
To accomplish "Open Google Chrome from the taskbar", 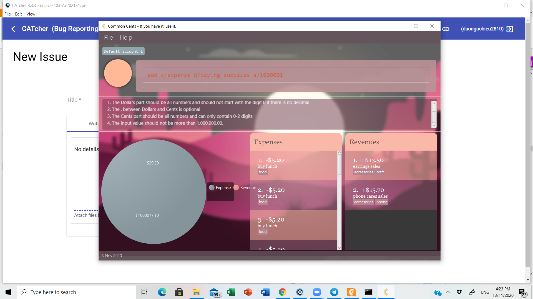I will pyautogui.click(x=282, y=292).
